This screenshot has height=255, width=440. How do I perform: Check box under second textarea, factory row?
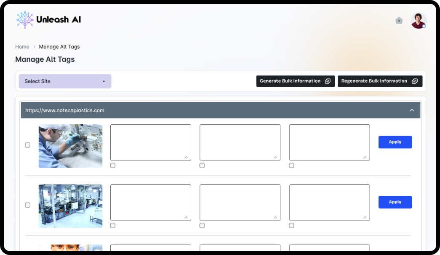[202, 225]
